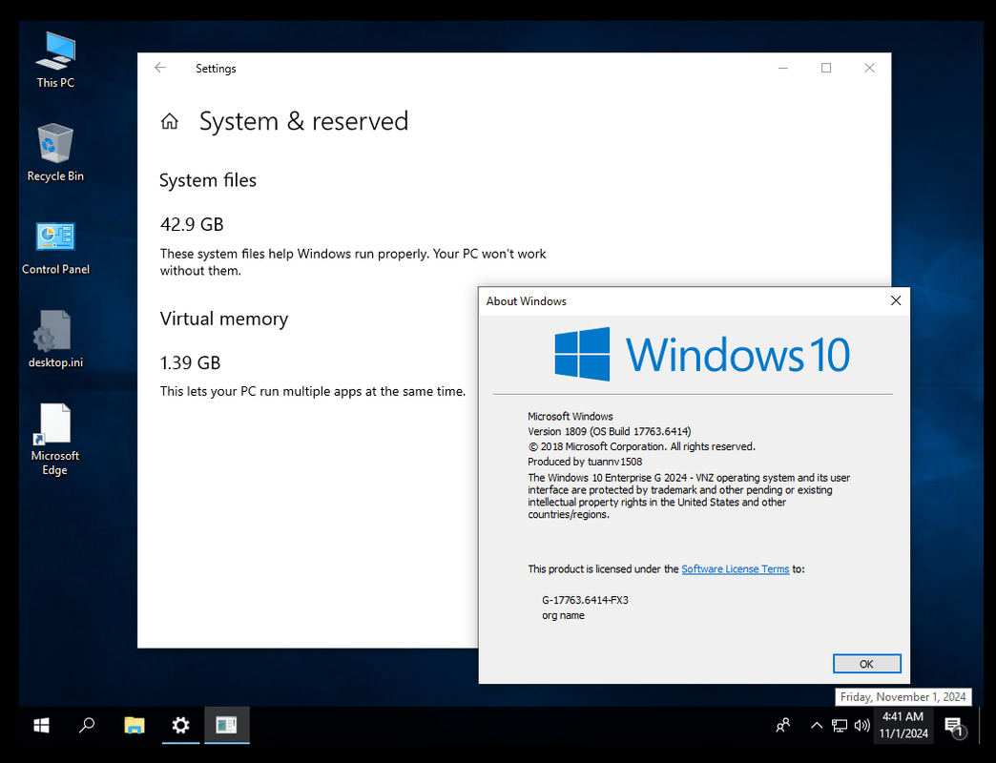Open This PC desktop icon
The image size is (996, 763).
click(55, 60)
